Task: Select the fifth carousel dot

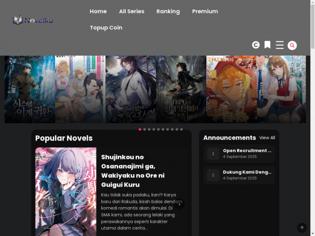Action: click(x=159, y=130)
